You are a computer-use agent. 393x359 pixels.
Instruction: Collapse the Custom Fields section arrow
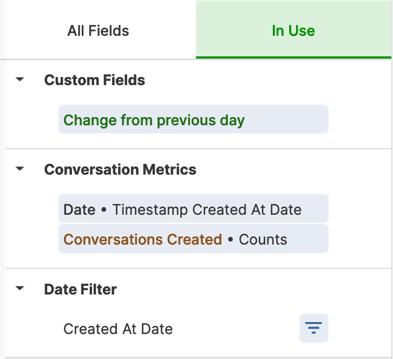click(20, 79)
